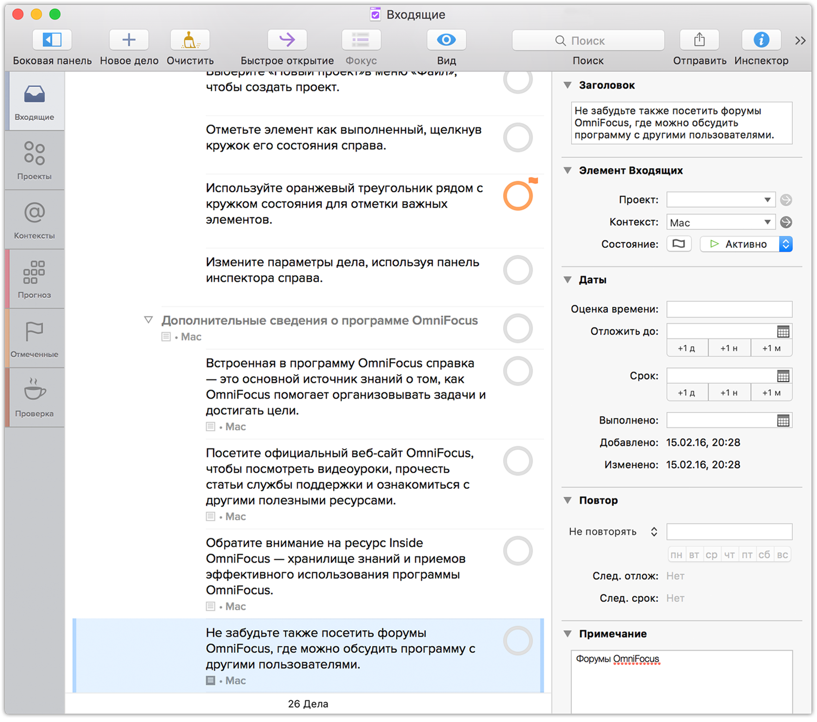The image size is (817, 722).
Task: Toggle the flag button beside Состояние
Action: [x=679, y=244]
